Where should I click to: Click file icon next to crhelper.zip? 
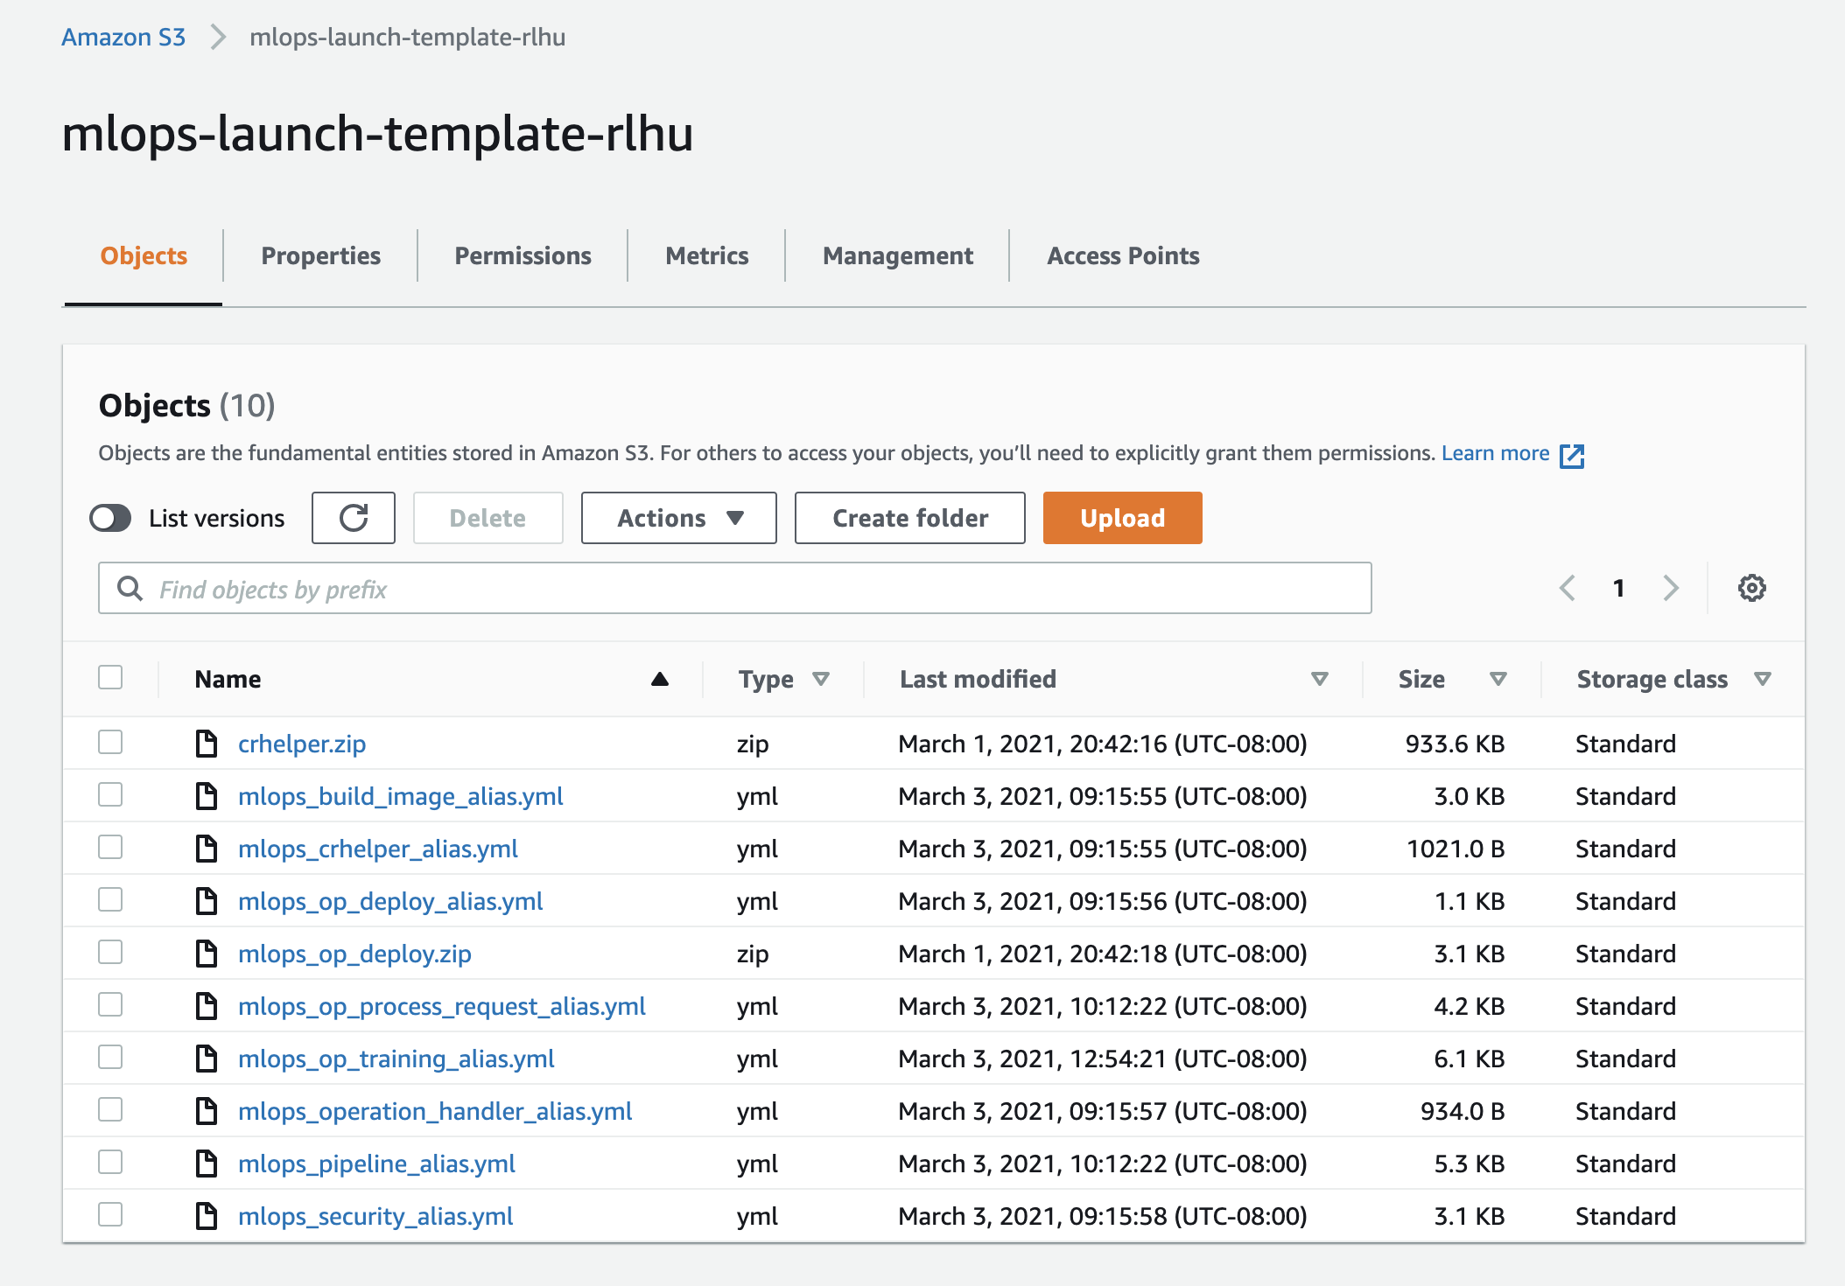[207, 744]
